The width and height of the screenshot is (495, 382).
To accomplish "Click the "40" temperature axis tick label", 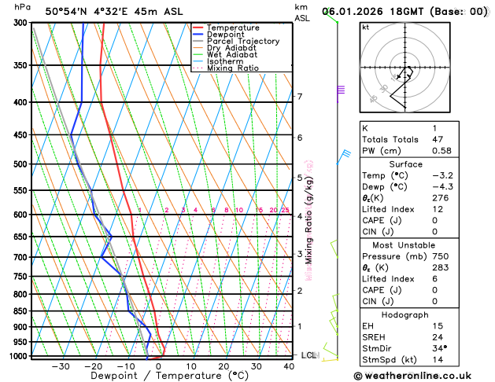I will click(x=289, y=366).
